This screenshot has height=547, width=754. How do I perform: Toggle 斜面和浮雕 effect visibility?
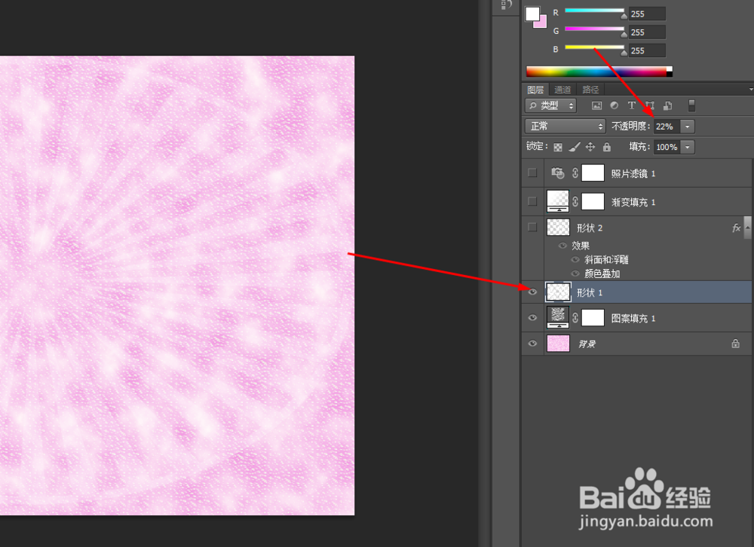pyautogui.click(x=575, y=259)
